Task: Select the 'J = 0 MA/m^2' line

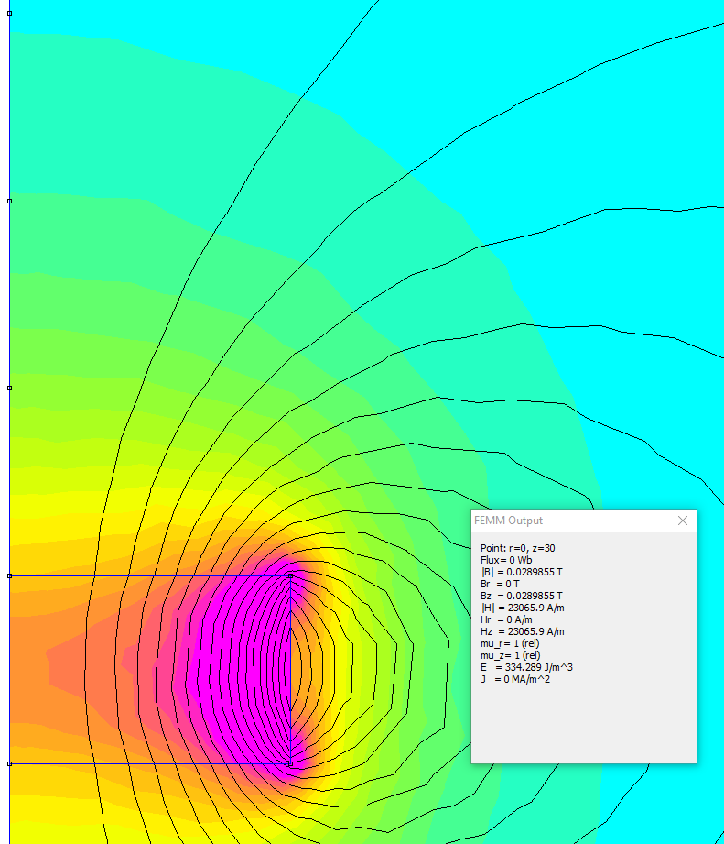Action: tap(515, 679)
